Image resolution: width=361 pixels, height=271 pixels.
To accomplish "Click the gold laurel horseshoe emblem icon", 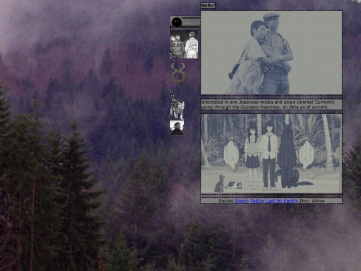I will 178,73.
